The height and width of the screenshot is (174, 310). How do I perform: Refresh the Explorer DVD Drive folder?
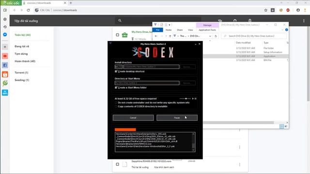point(216,36)
